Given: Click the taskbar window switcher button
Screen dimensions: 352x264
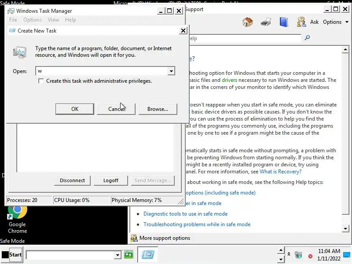Looking at the screenshot, I should 147,255.
